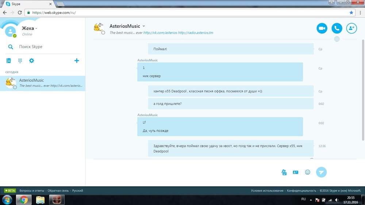Go back in the browser
The width and height of the screenshot is (365, 205).
(5, 12)
